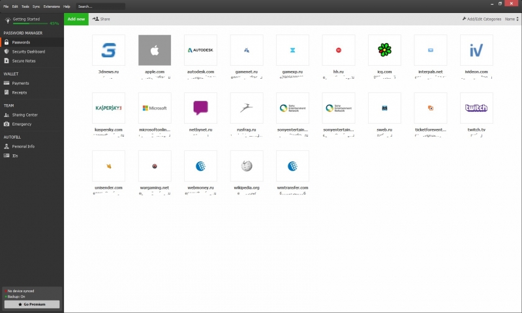This screenshot has width=522, height=313.
Task: Select the Microsoft logo tile
Action: [x=155, y=108]
